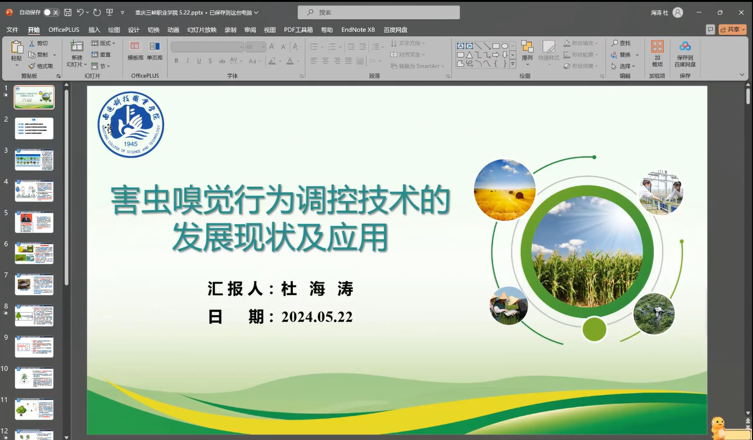Click the 查找 find magnifier icon

[615, 43]
